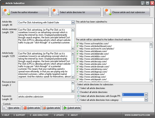Click Choose article and start submission button
Screen dimensions: 155x118
[126, 12]
